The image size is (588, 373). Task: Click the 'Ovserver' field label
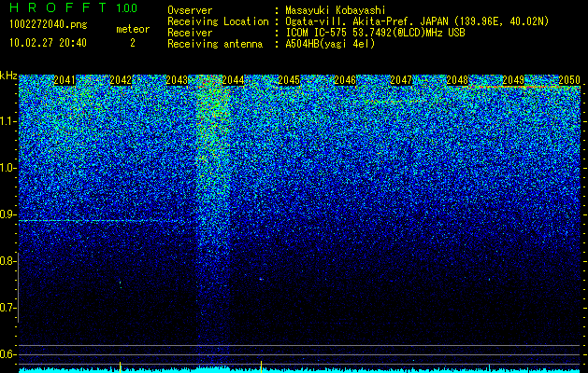[x=190, y=10]
